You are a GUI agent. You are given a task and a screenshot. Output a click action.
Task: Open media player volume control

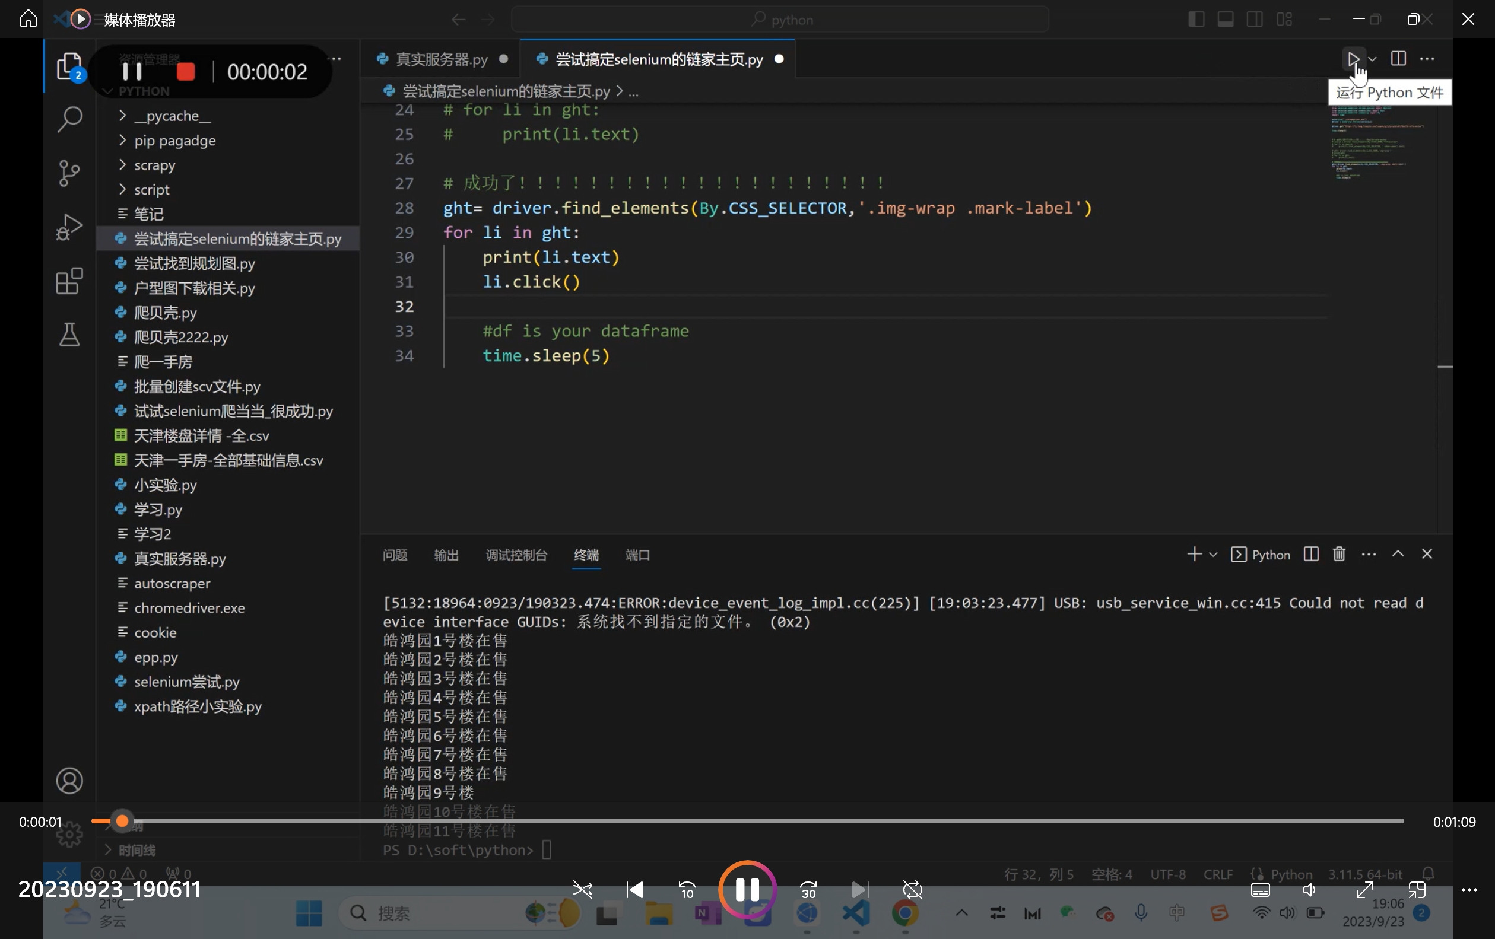(x=1309, y=890)
